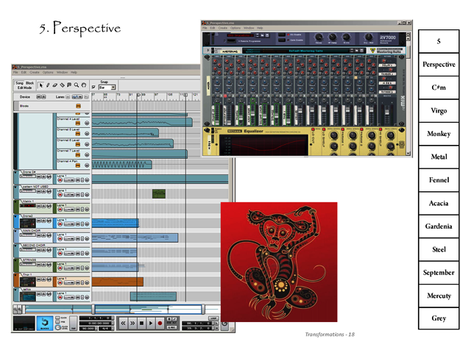Viewport: 471px width, 353px height.
Task: Arm record on the STRINGS lane
Action: pyautogui.click(x=60, y=268)
